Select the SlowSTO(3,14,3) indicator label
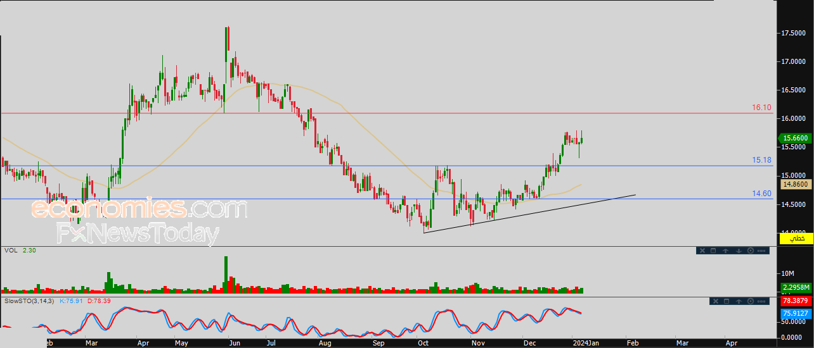The width and height of the screenshot is (814, 348). pyautogui.click(x=29, y=301)
